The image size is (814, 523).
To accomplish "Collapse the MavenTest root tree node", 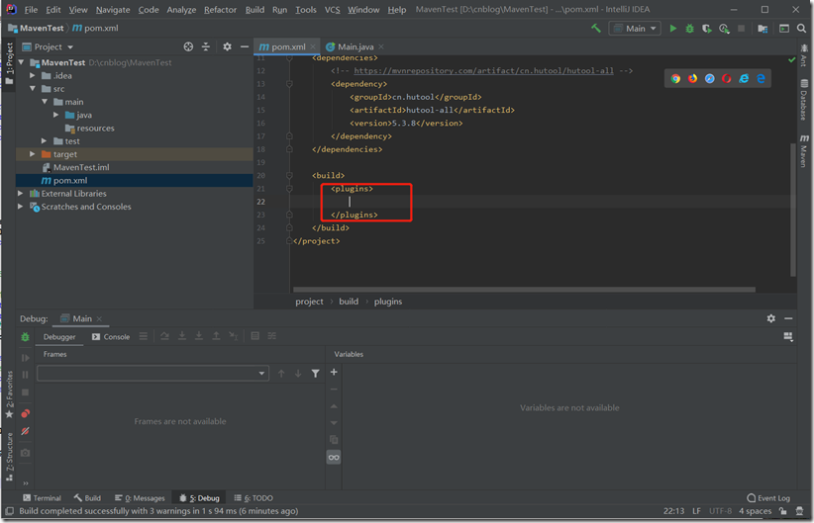I will [x=21, y=62].
